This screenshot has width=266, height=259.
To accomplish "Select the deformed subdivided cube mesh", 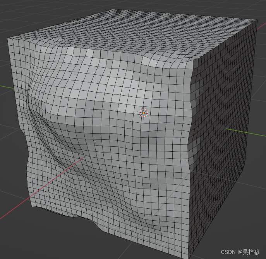I will pos(132,134).
